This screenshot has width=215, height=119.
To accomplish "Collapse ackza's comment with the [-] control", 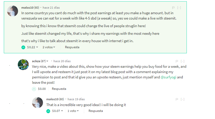I will [183, 61].
